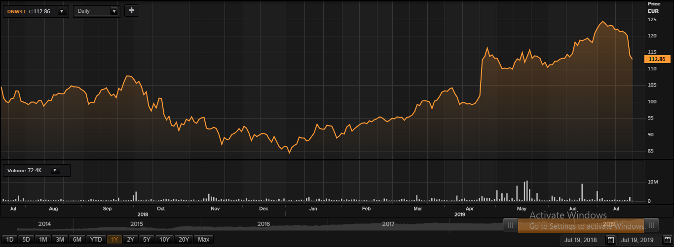Click the highlighted navigator range window

pyautogui.click(x=581, y=225)
